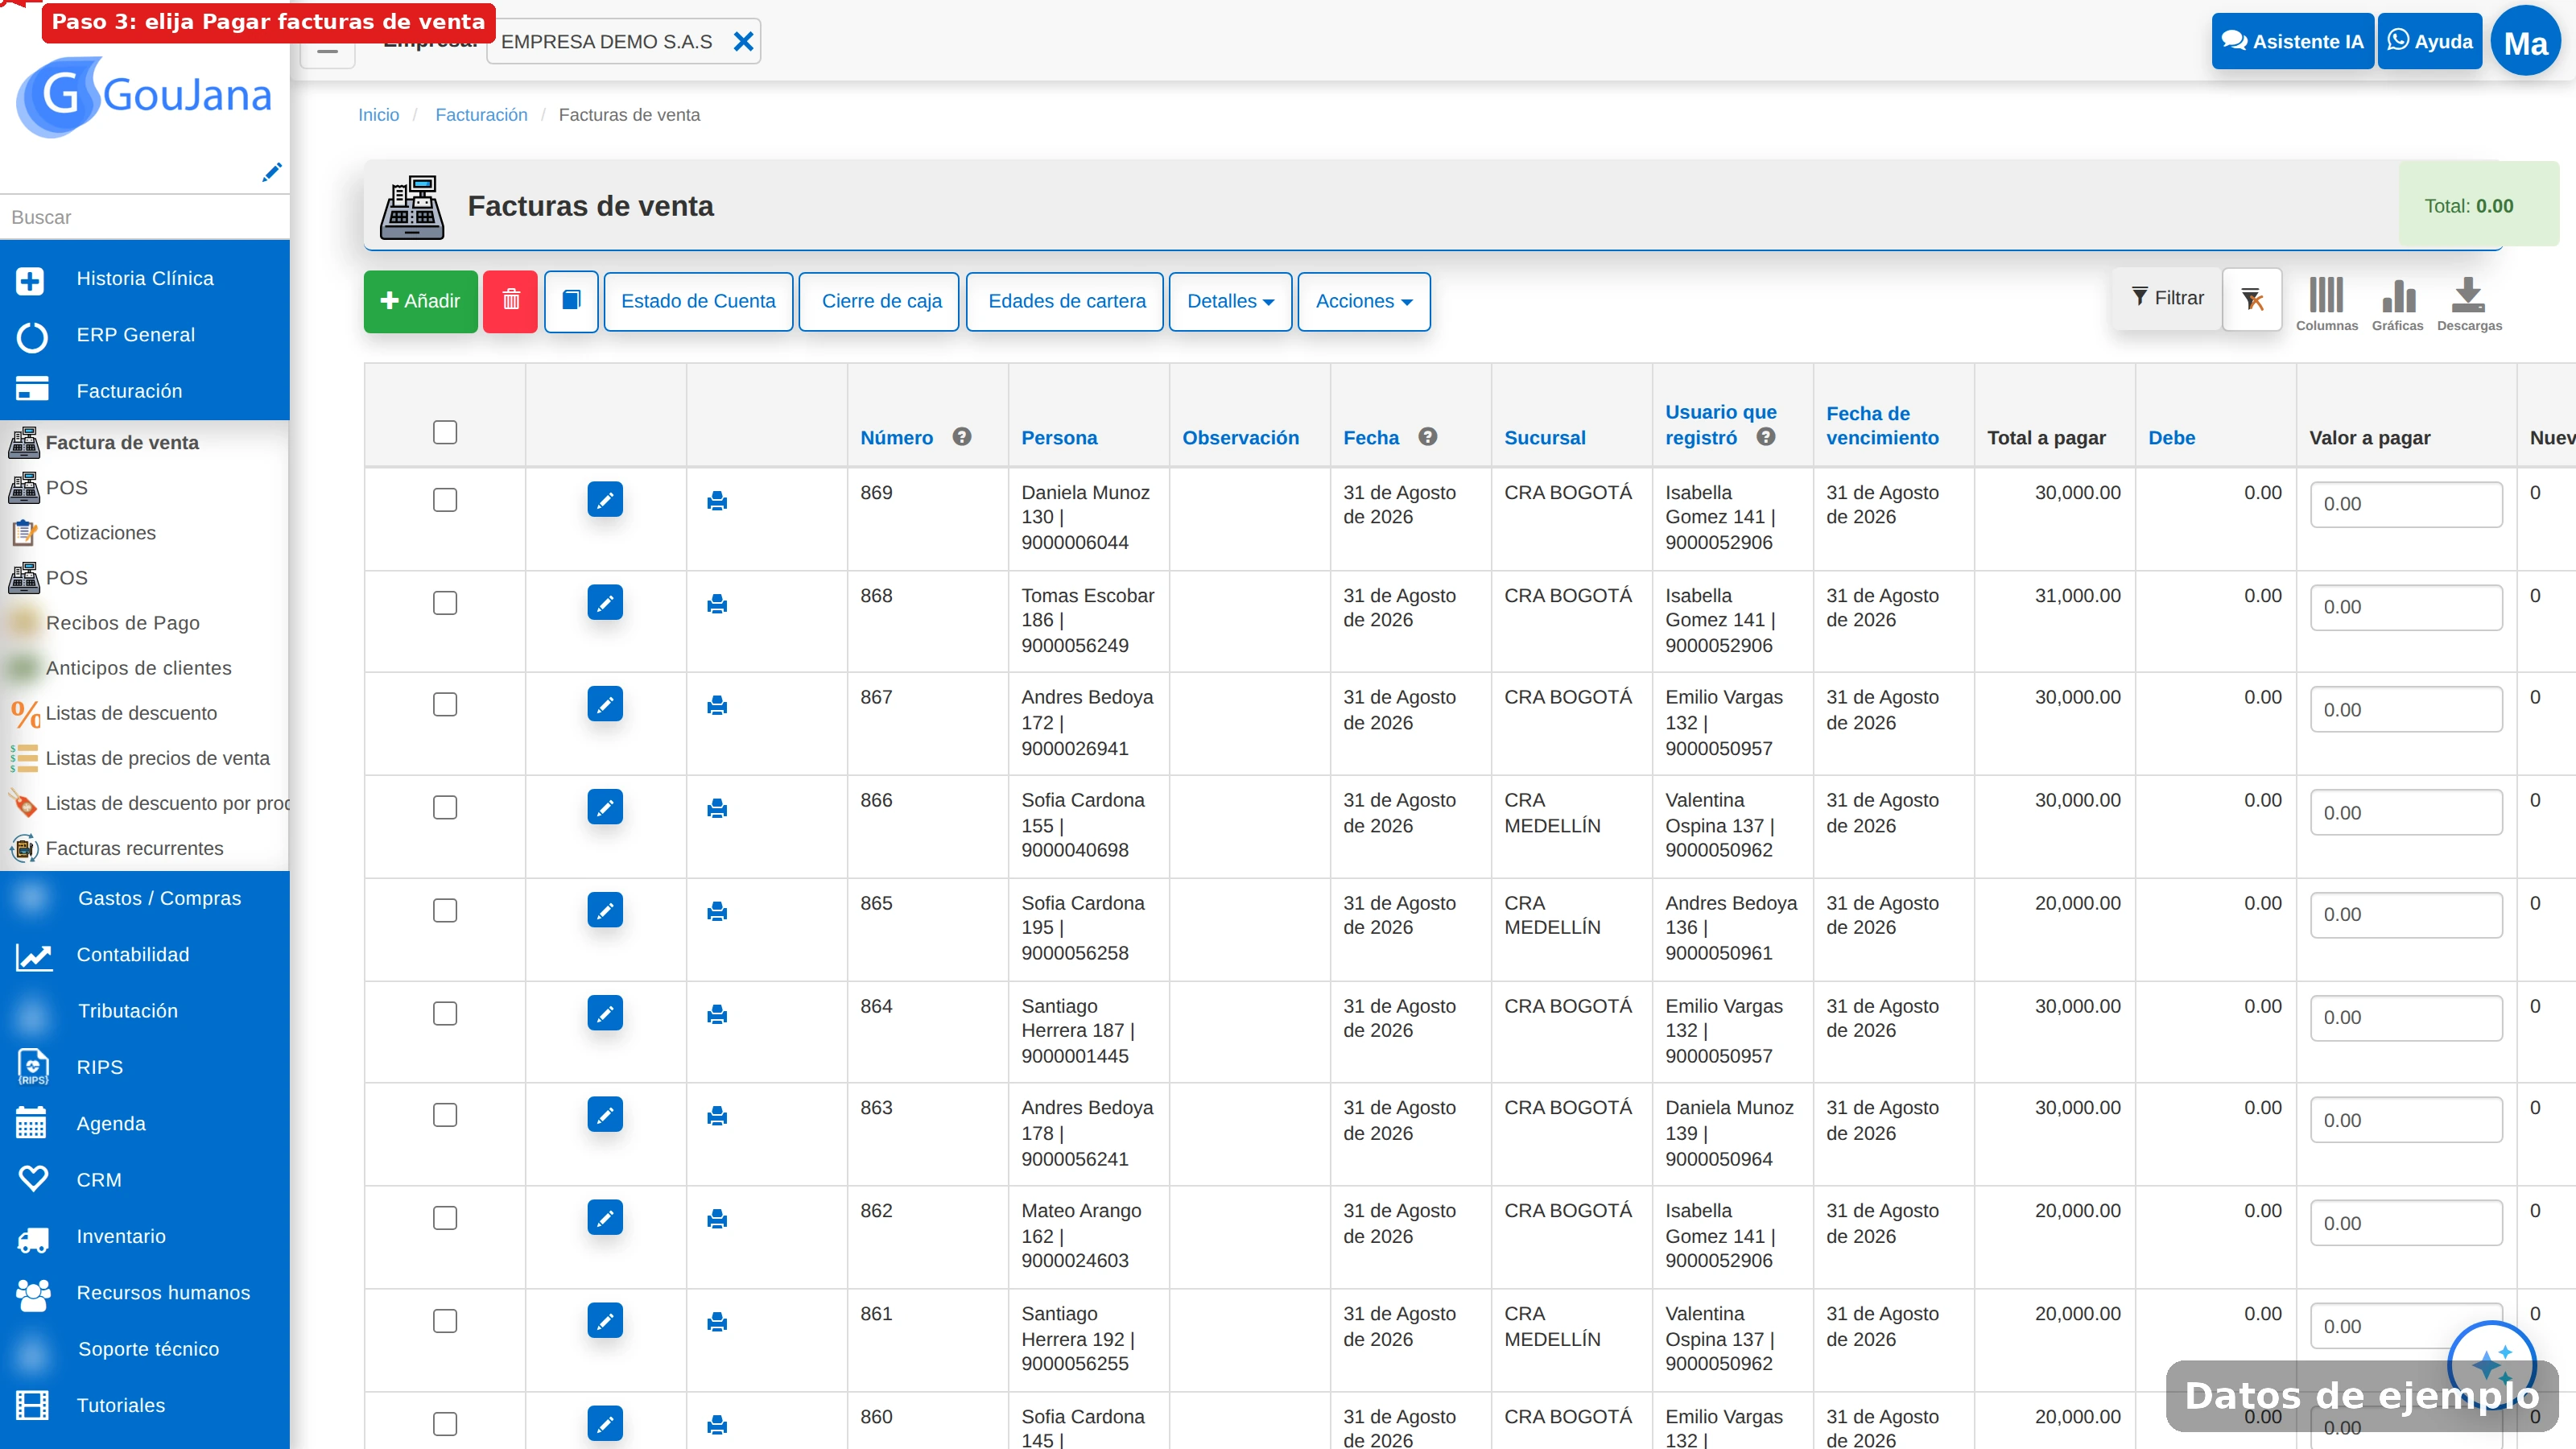2576x1449 pixels.
Task: Check the box for invoice 867
Action: (445, 705)
